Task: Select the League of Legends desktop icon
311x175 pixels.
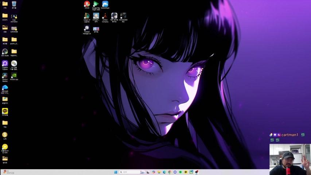Action: [x=87, y=16]
